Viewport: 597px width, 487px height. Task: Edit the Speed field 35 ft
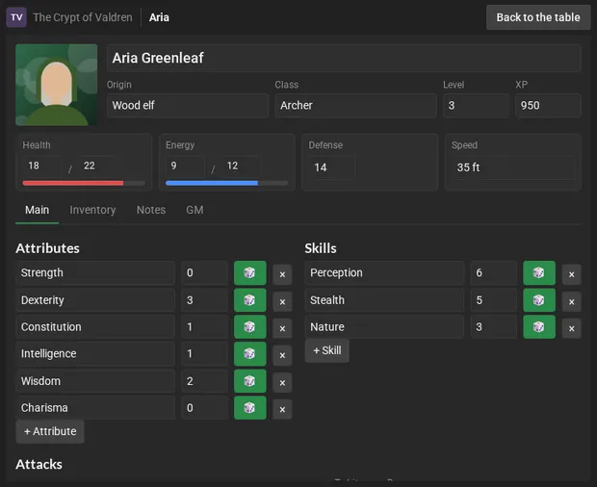(513, 167)
